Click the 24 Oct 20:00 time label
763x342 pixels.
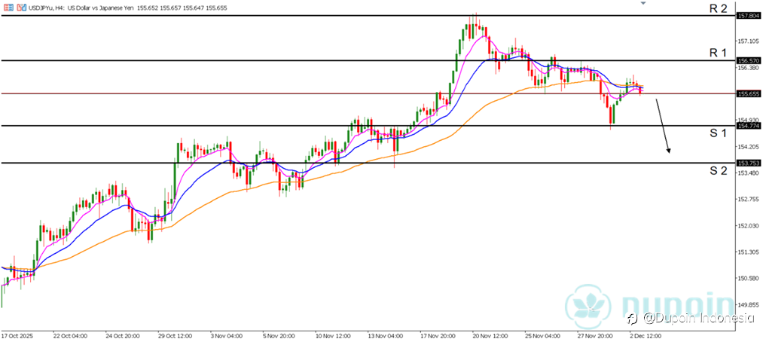coord(123,336)
